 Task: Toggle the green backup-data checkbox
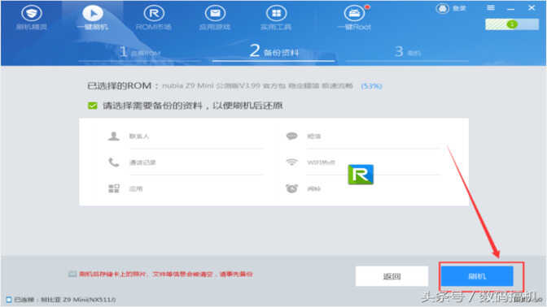point(93,106)
